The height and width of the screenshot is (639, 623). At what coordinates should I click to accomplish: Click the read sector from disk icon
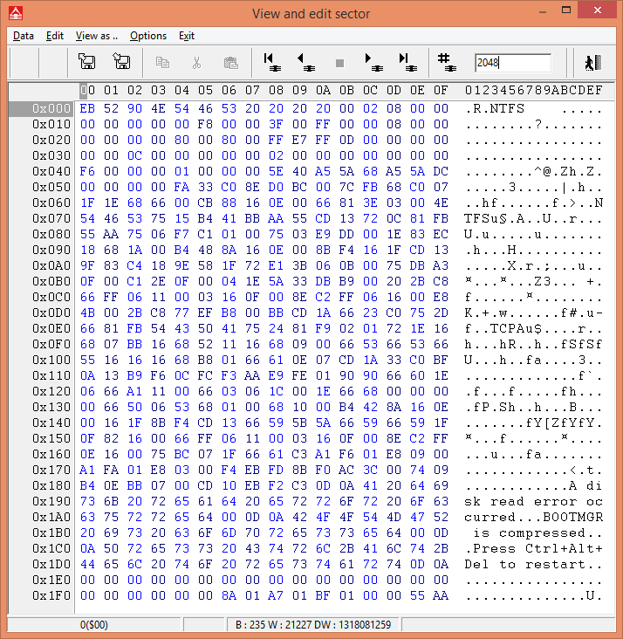(86, 62)
